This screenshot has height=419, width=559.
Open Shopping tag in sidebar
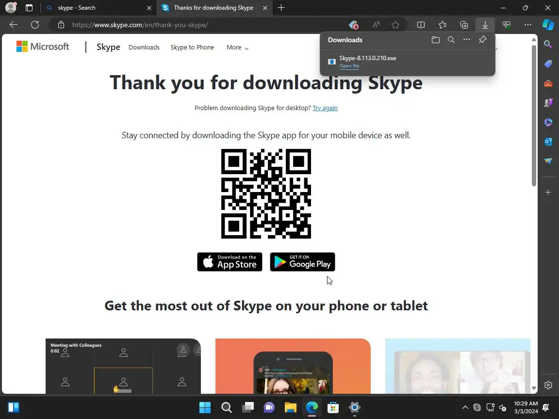point(548,64)
